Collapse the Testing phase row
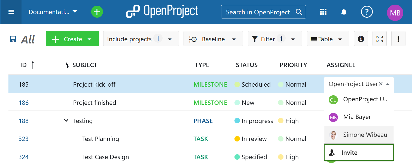This screenshot has width=412, height=167. tap(66, 120)
